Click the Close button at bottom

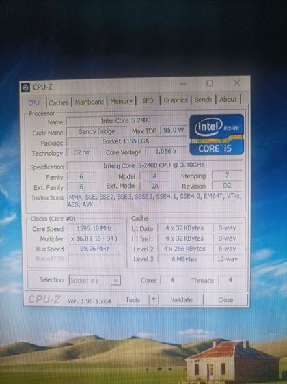(x=225, y=299)
